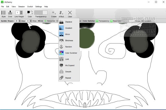Select Color Switcher affect module
166x110 pixels.
[x=69, y=53]
